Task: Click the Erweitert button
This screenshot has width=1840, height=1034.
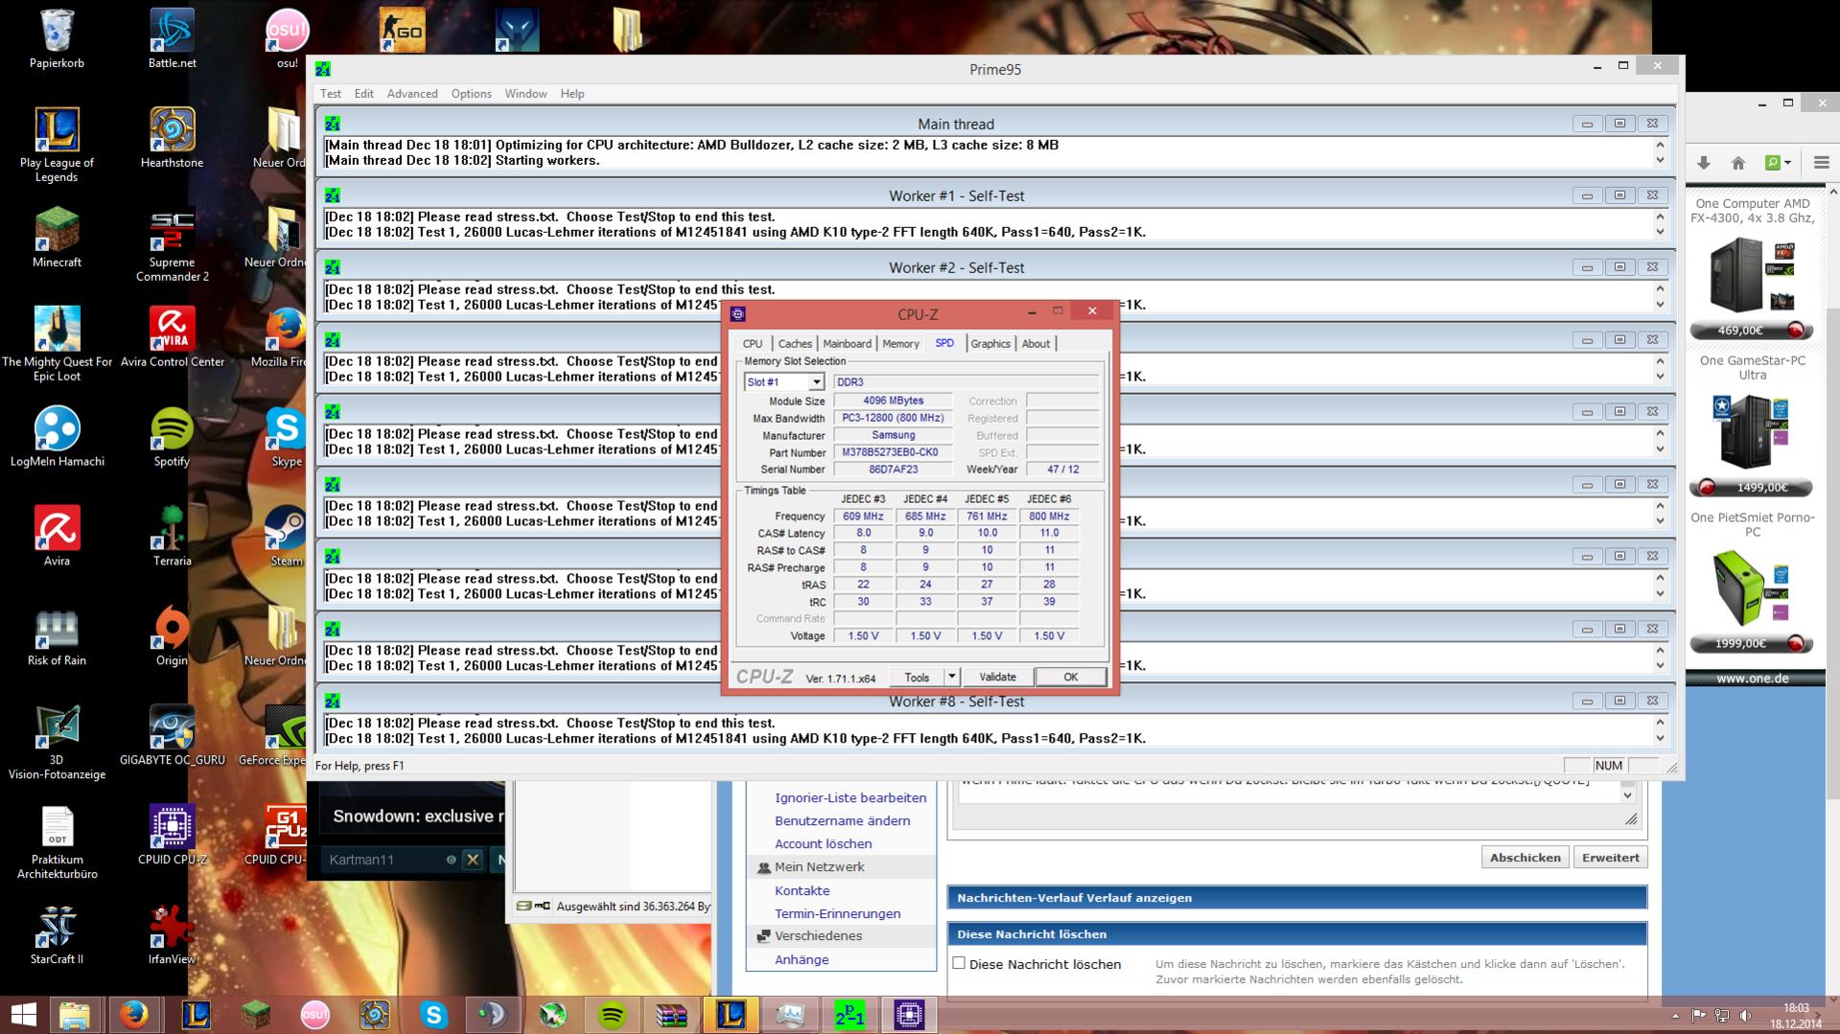Action: (1610, 858)
